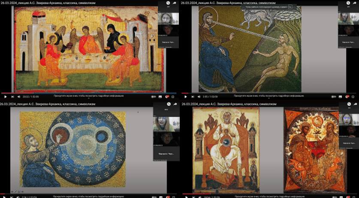Seek on progress bar of top-right Adam player
Viewport: 359px width, 198px height.
pyautogui.click(x=269, y=93)
